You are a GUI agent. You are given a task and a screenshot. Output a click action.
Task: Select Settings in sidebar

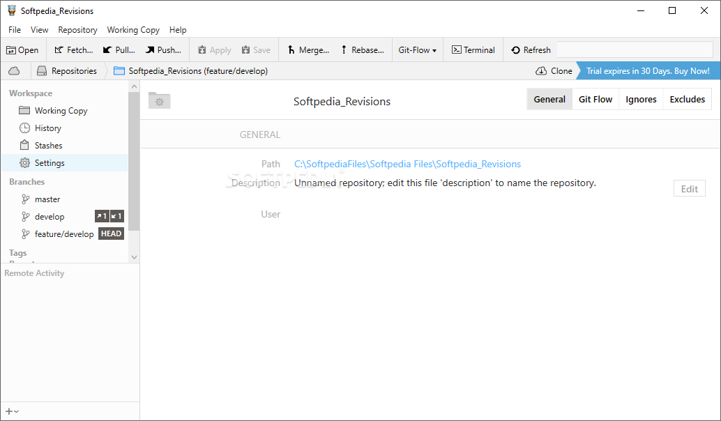pyautogui.click(x=64, y=163)
